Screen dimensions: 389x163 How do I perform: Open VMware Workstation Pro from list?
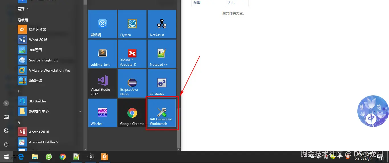[50, 70]
